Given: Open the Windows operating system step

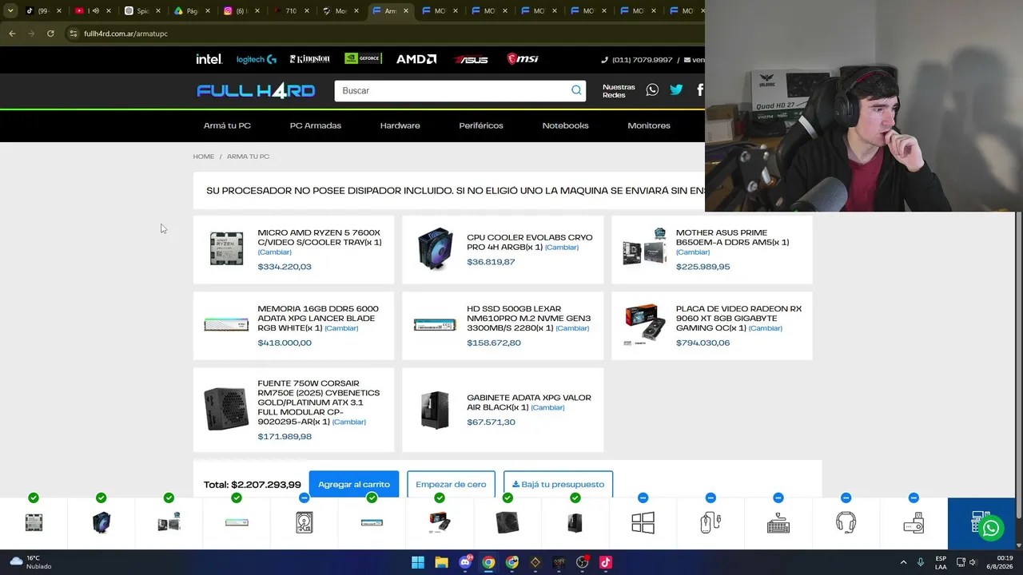Looking at the screenshot, I should 643,523.
